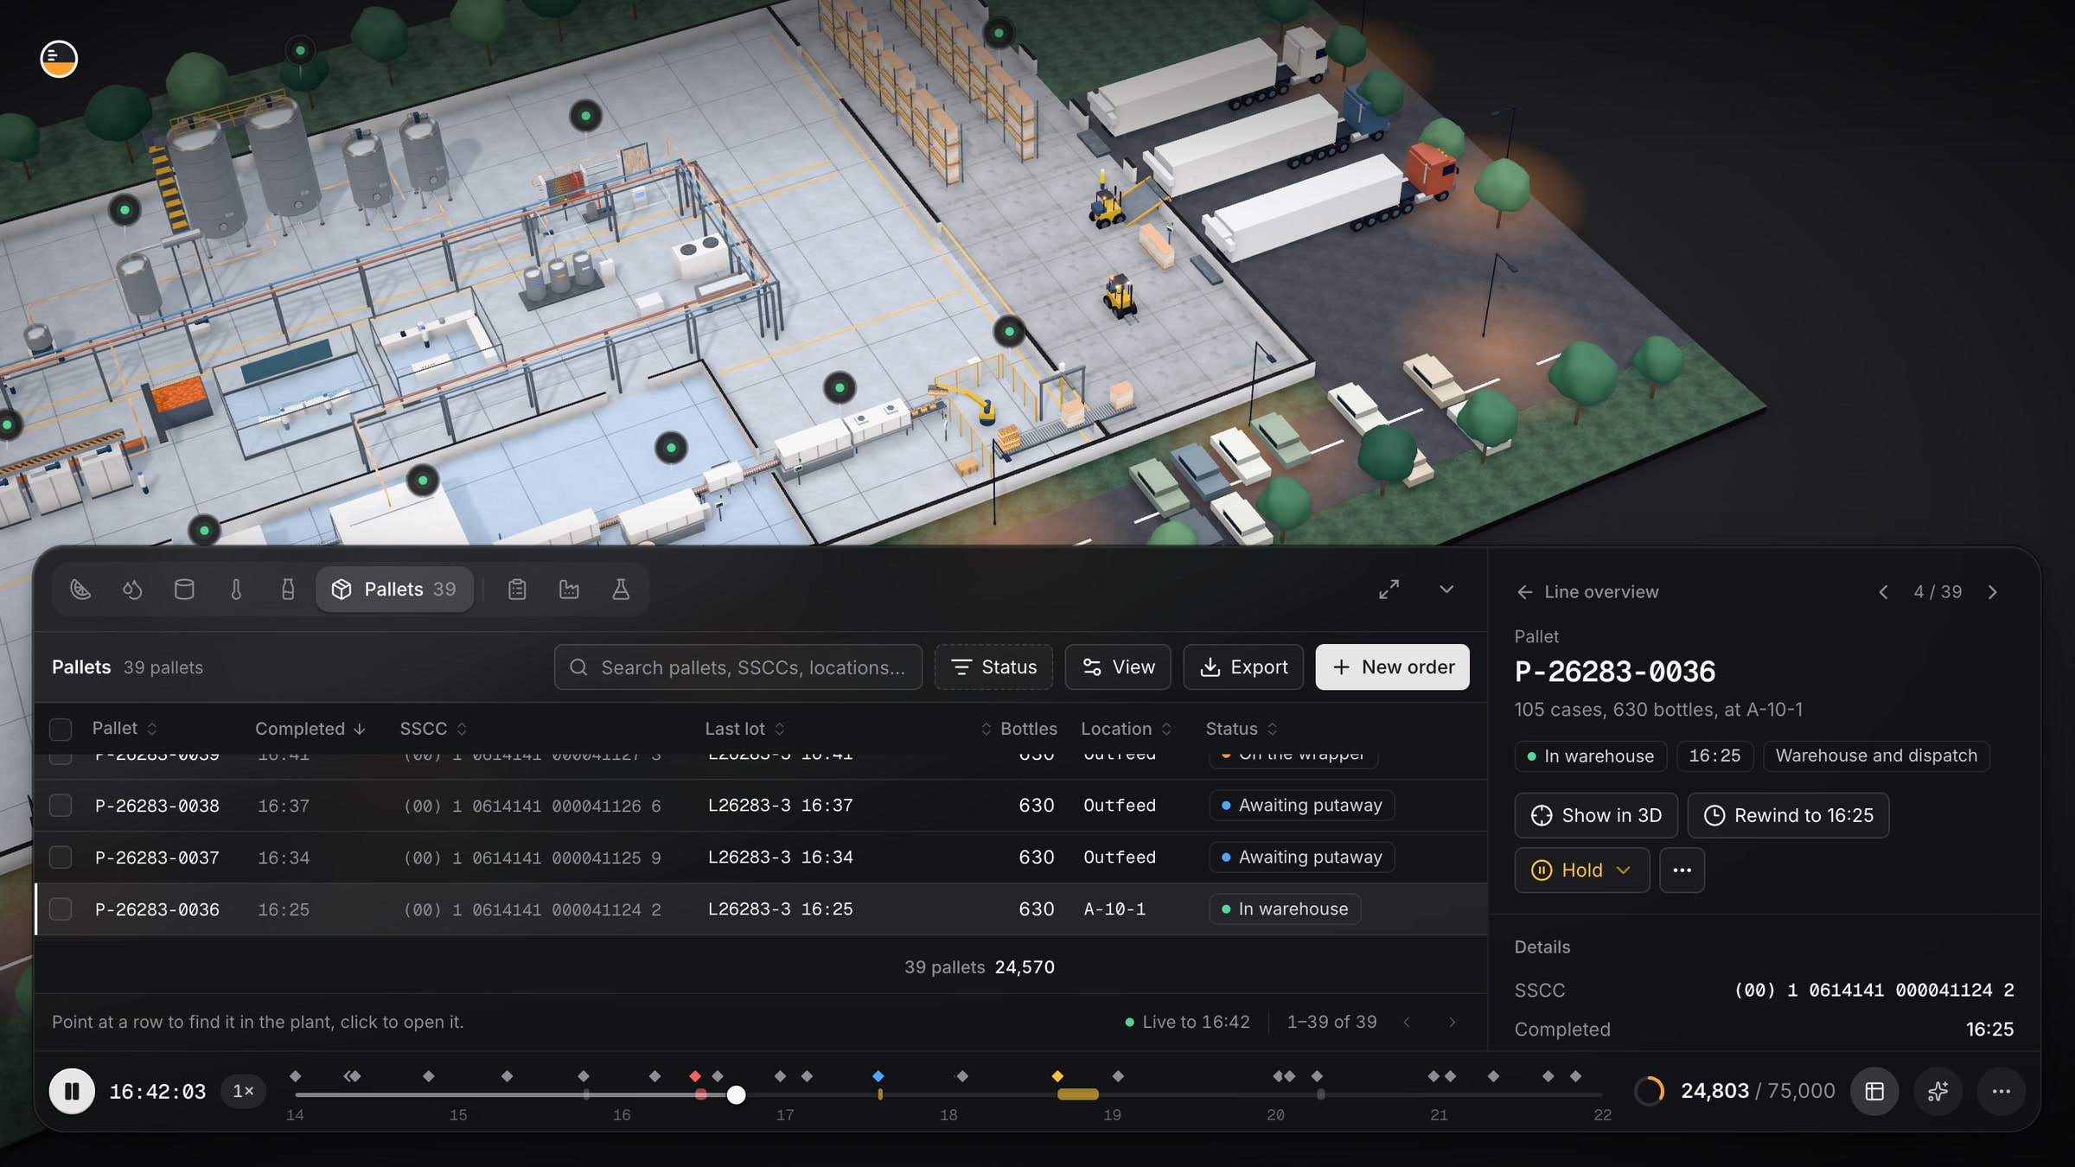Switch to the Pallets 39 tab
The height and width of the screenshot is (1167, 2075).
[394, 590]
